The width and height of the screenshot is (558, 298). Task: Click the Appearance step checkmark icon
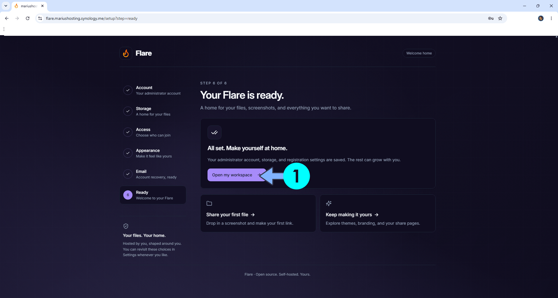tap(128, 153)
